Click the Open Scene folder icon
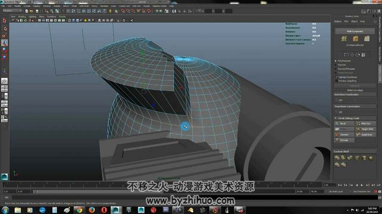 coord(31,11)
